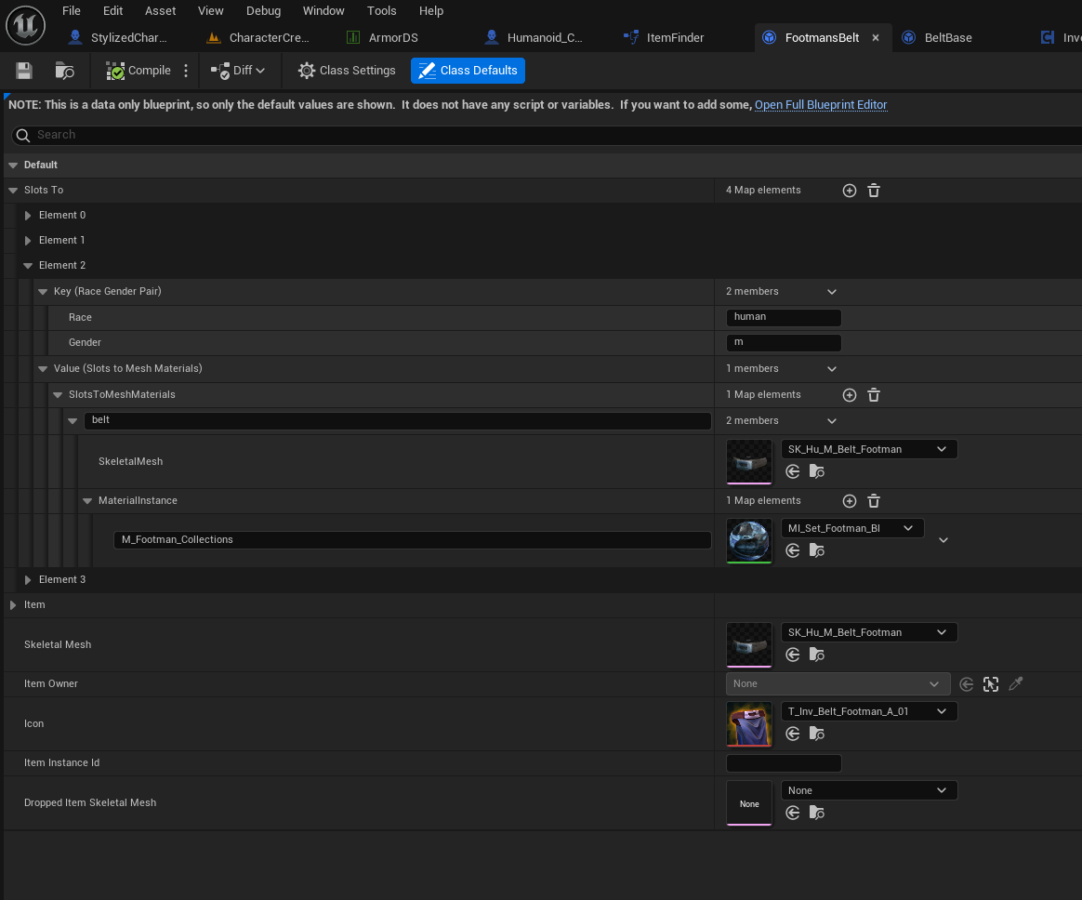This screenshot has height=900, width=1082.
Task: Open compile options three-dot menu
Action: click(186, 71)
